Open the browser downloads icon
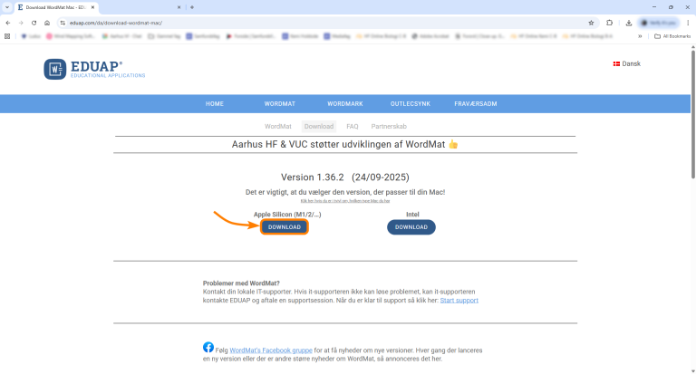This screenshot has width=696, height=374. coord(629,23)
